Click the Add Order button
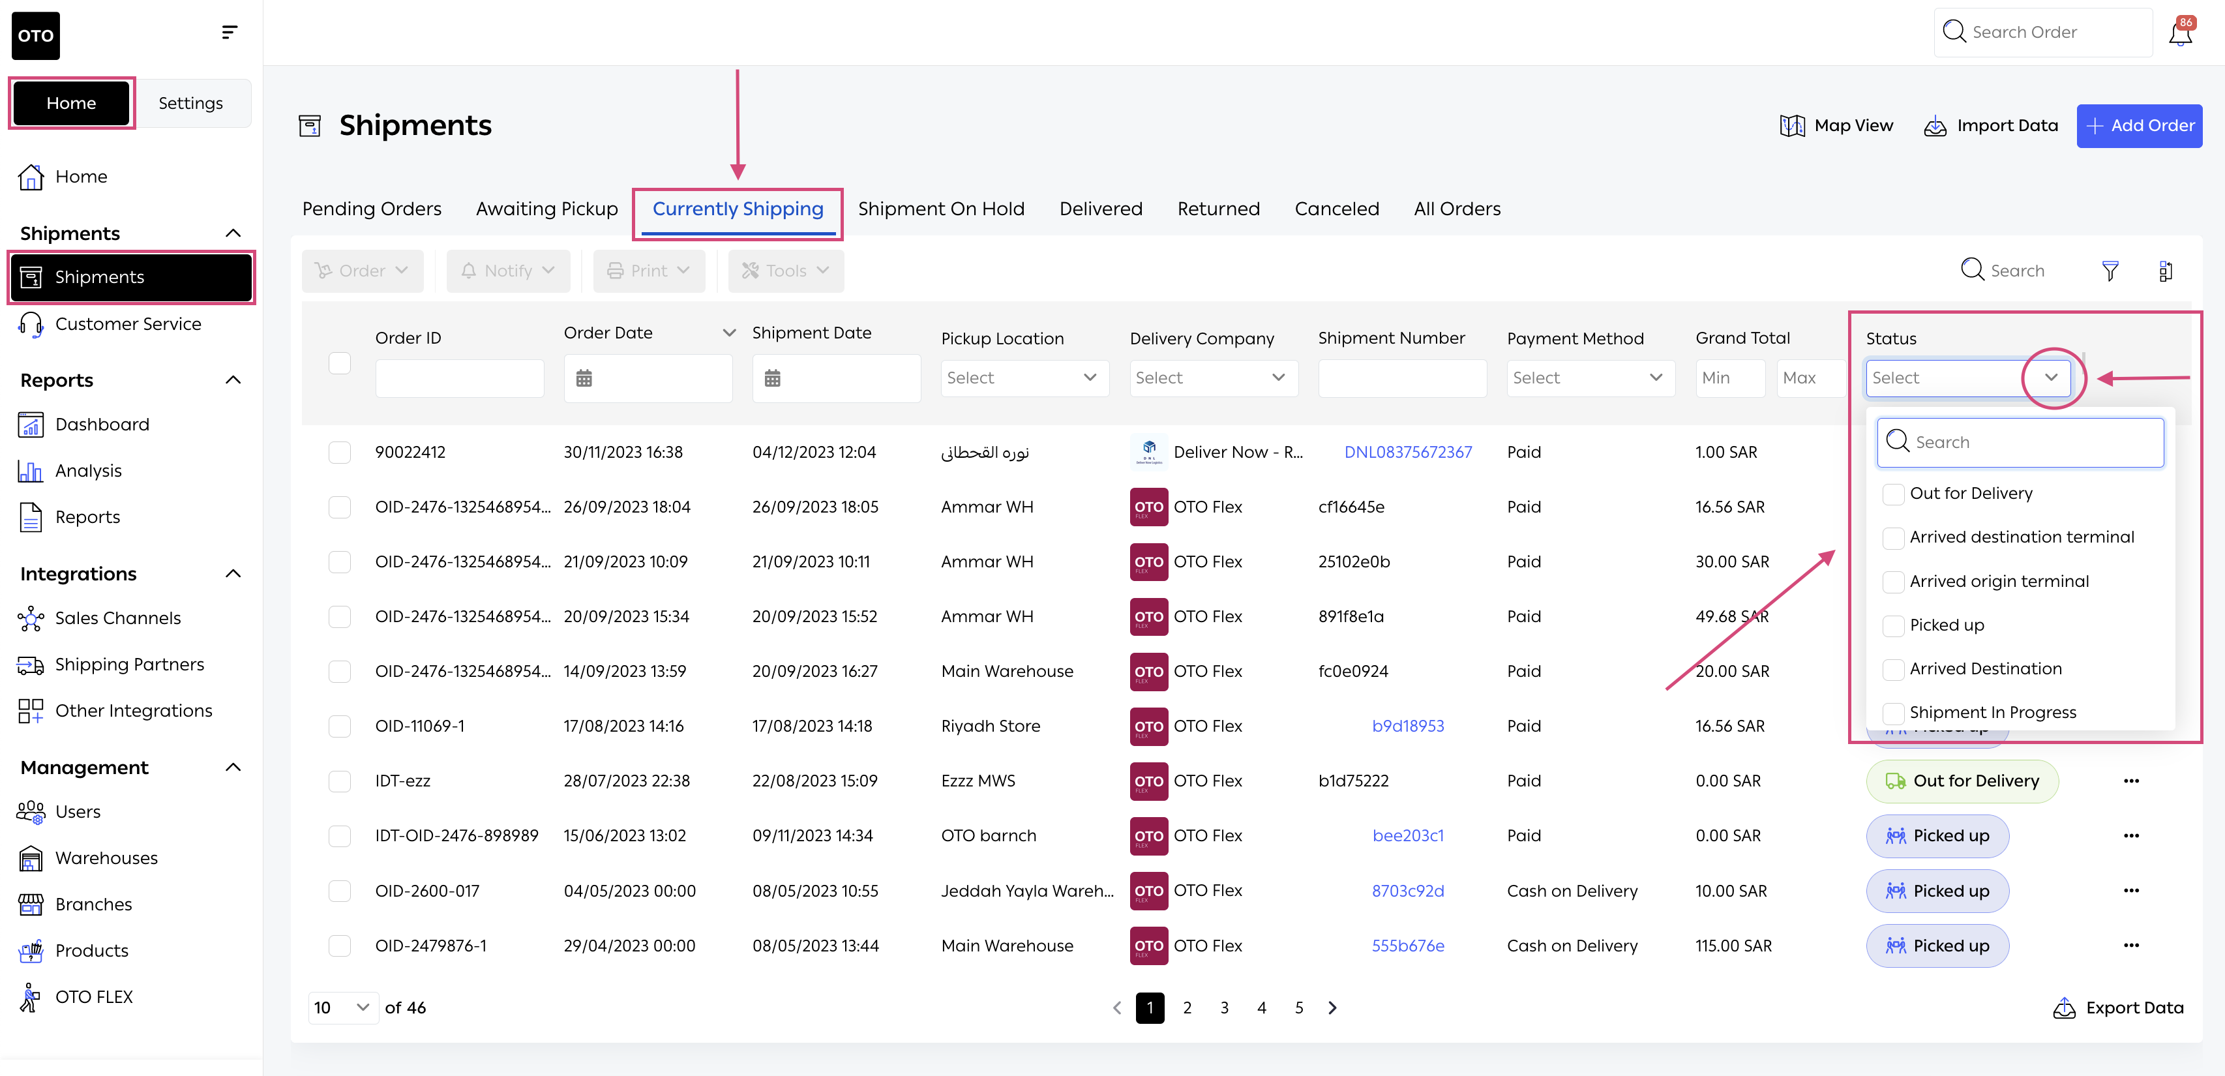This screenshot has width=2225, height=1076. pyautogui.click(x=2139, y=126)
